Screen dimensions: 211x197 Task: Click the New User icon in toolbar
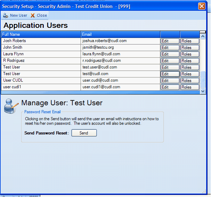click(6, 16)
